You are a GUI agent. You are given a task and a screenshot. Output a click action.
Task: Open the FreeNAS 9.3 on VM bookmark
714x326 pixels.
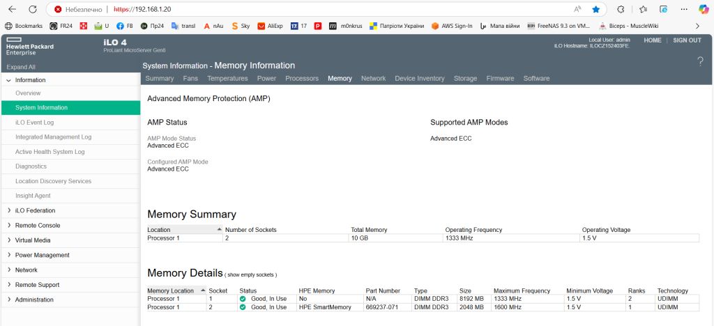point(559,26)
